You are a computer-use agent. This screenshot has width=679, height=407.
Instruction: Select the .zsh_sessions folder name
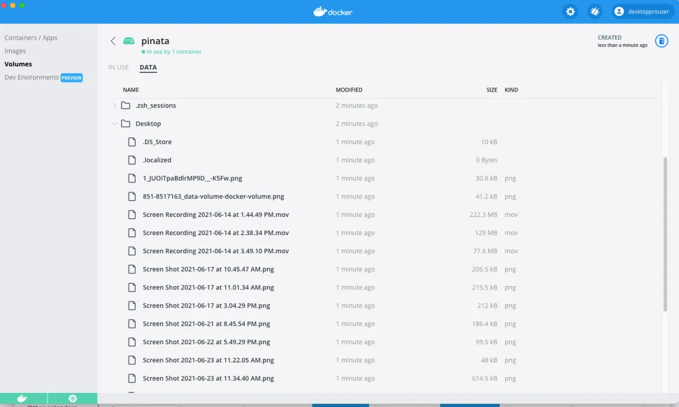click(156, 106)
